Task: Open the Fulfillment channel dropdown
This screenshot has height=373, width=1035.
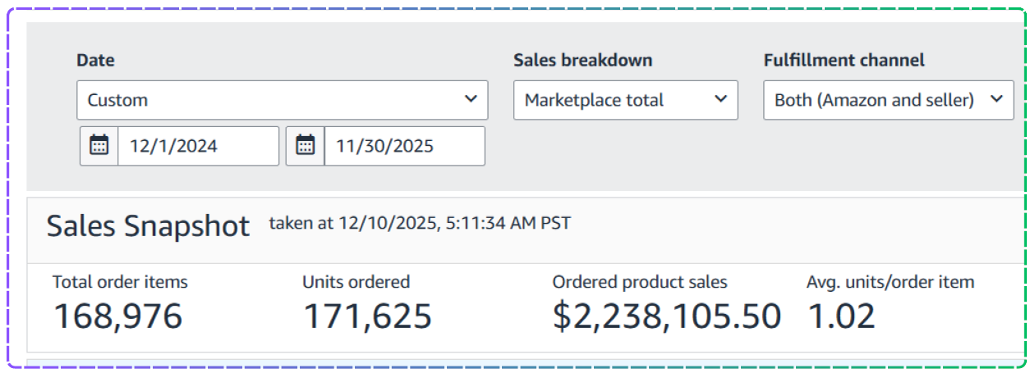Action: 888,100
